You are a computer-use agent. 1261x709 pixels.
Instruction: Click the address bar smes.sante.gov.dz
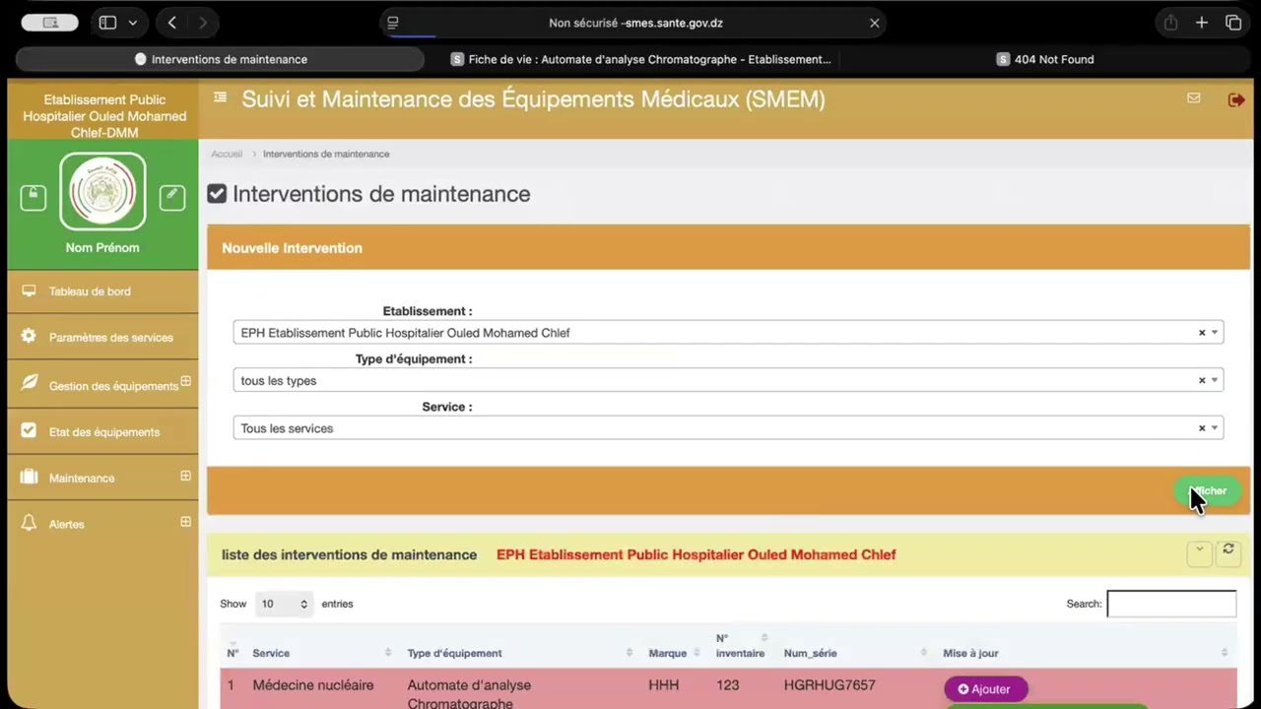pyautogui.click(x=636, y=23)
